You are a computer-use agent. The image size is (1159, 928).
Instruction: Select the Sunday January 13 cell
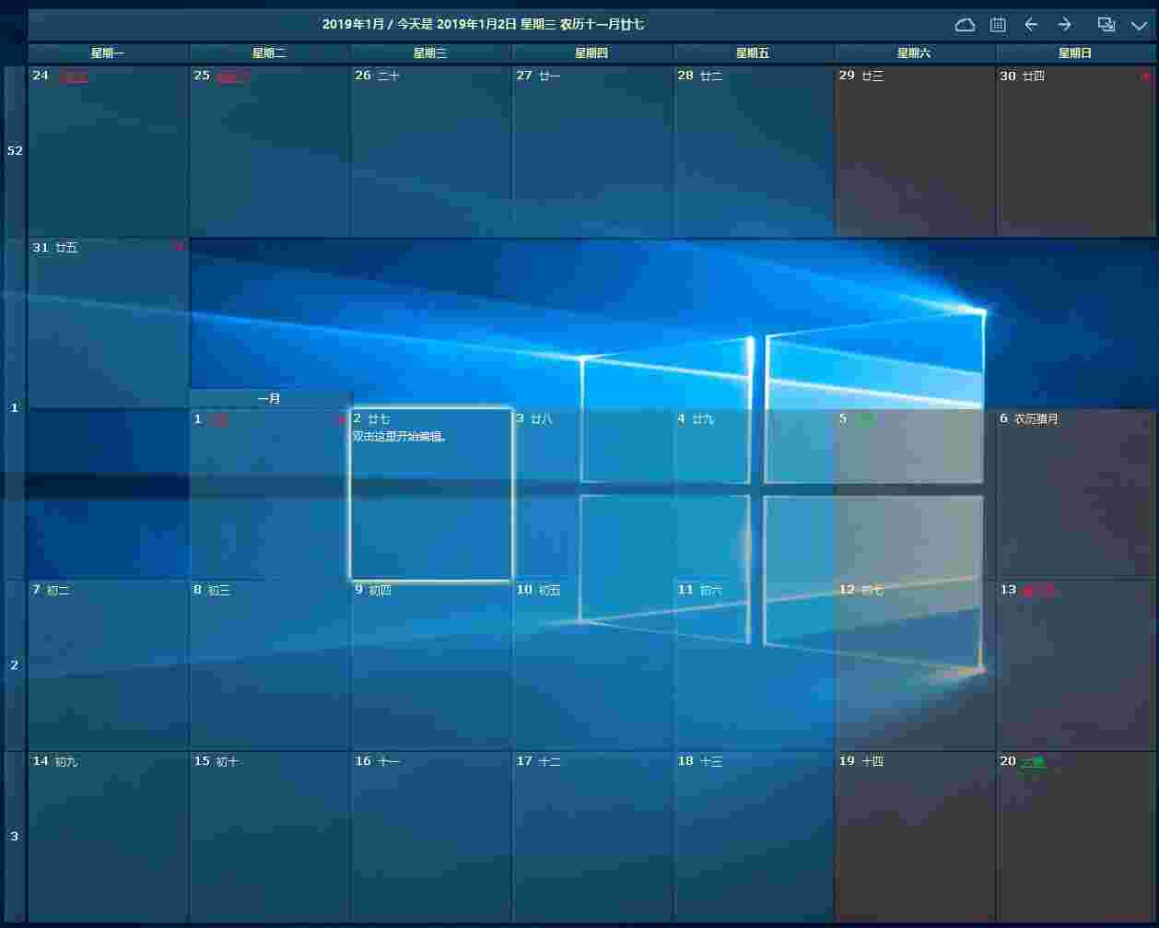tap(1075, 664)
